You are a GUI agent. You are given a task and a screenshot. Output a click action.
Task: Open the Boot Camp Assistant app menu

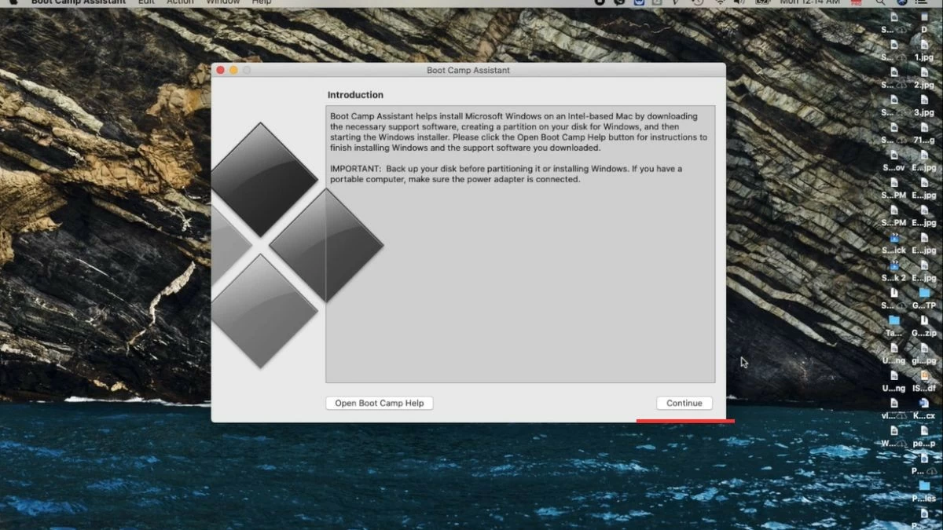pos(78,2)
